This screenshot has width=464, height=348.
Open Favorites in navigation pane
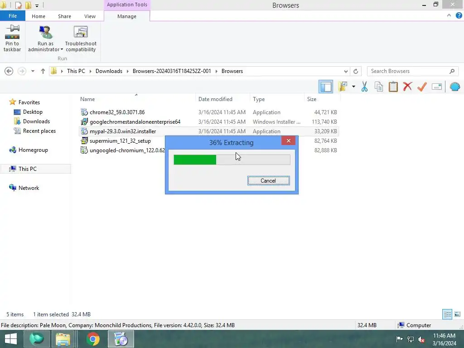pyautogui.click(x=29, y=102)
